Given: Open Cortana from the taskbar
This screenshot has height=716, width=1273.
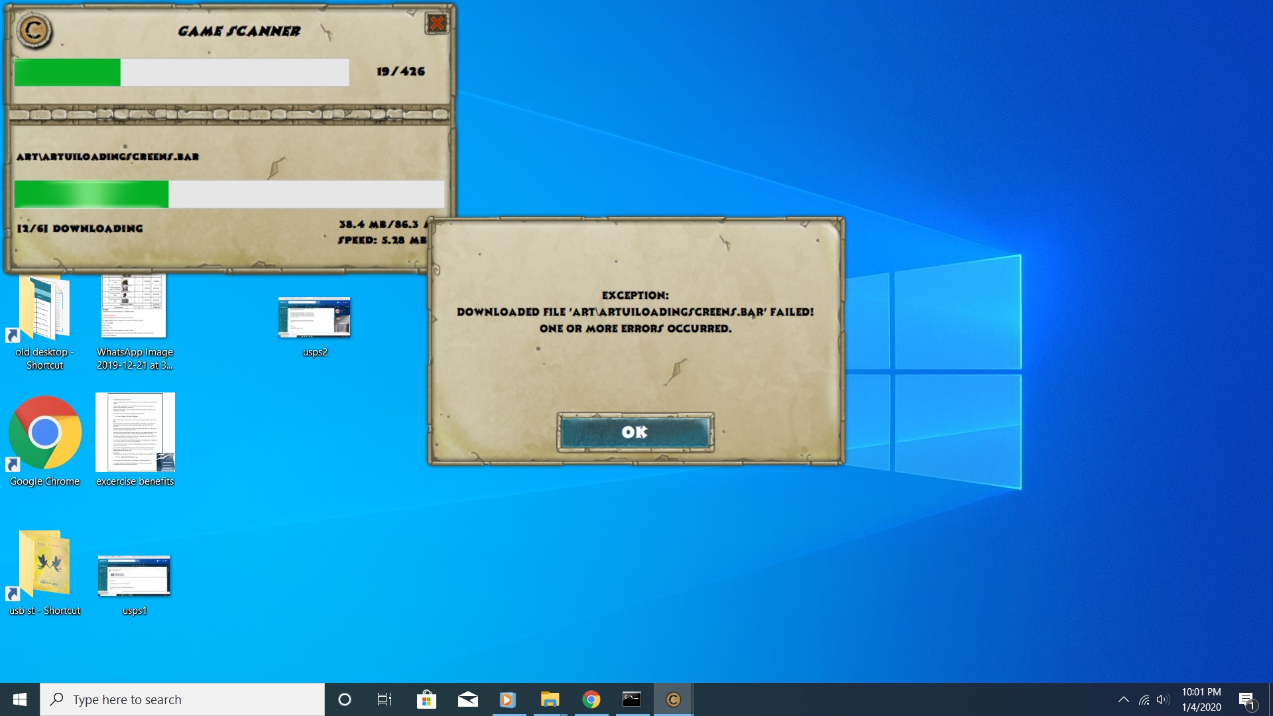Looking at the screenshot, I should click(344, 699).
